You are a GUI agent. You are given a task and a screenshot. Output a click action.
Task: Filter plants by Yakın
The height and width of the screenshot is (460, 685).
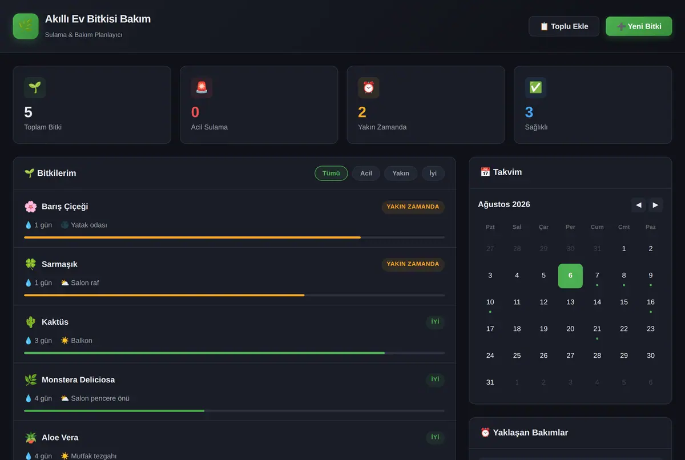click(401, 173)
